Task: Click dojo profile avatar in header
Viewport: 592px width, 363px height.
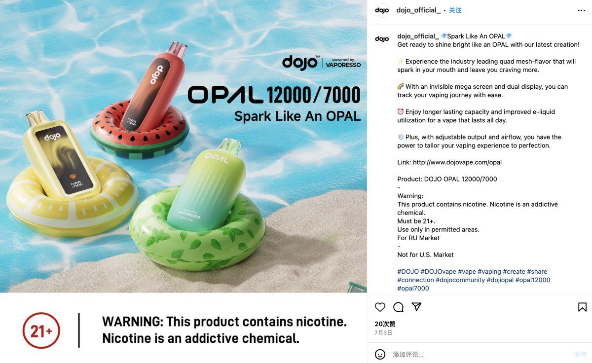Action: tap(382, 10)
